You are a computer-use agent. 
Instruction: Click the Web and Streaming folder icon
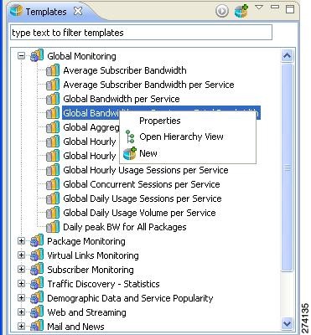pyautogui.click(x=37, y=312)
